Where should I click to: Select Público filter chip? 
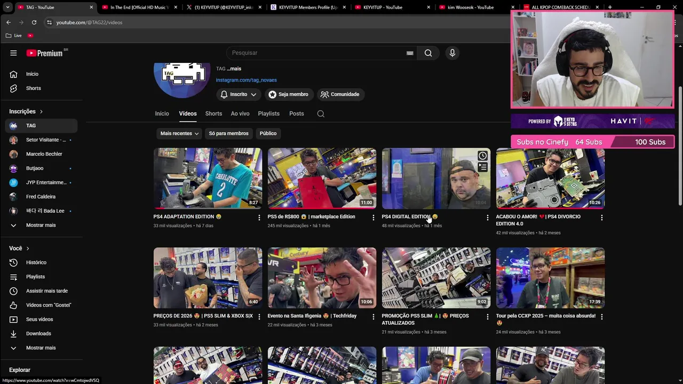click(x=268, y=133)
